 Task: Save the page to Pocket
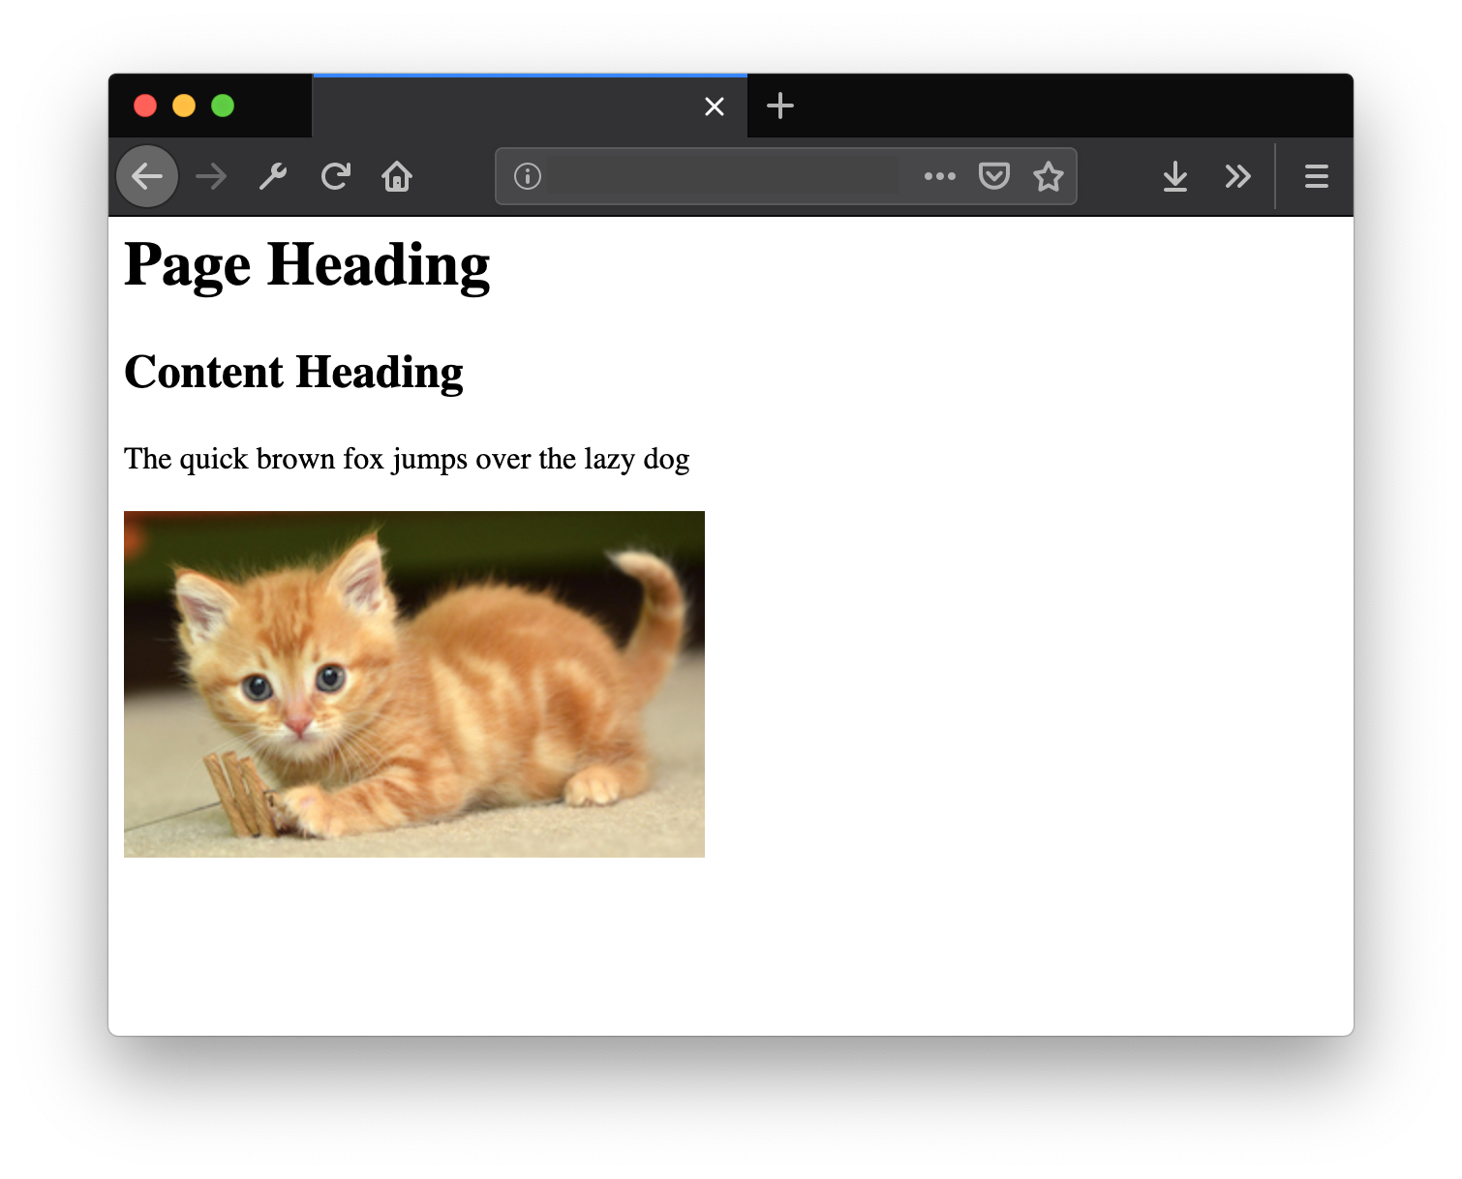(x=993, y=175)
